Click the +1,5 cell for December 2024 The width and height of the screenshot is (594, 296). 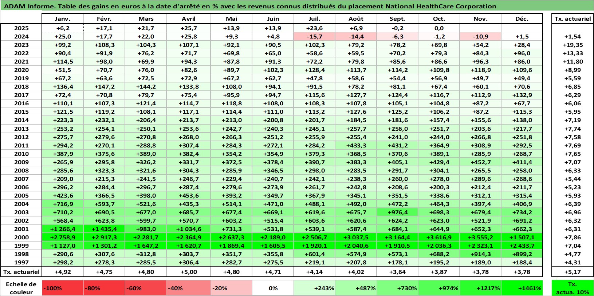coord(522,36)
